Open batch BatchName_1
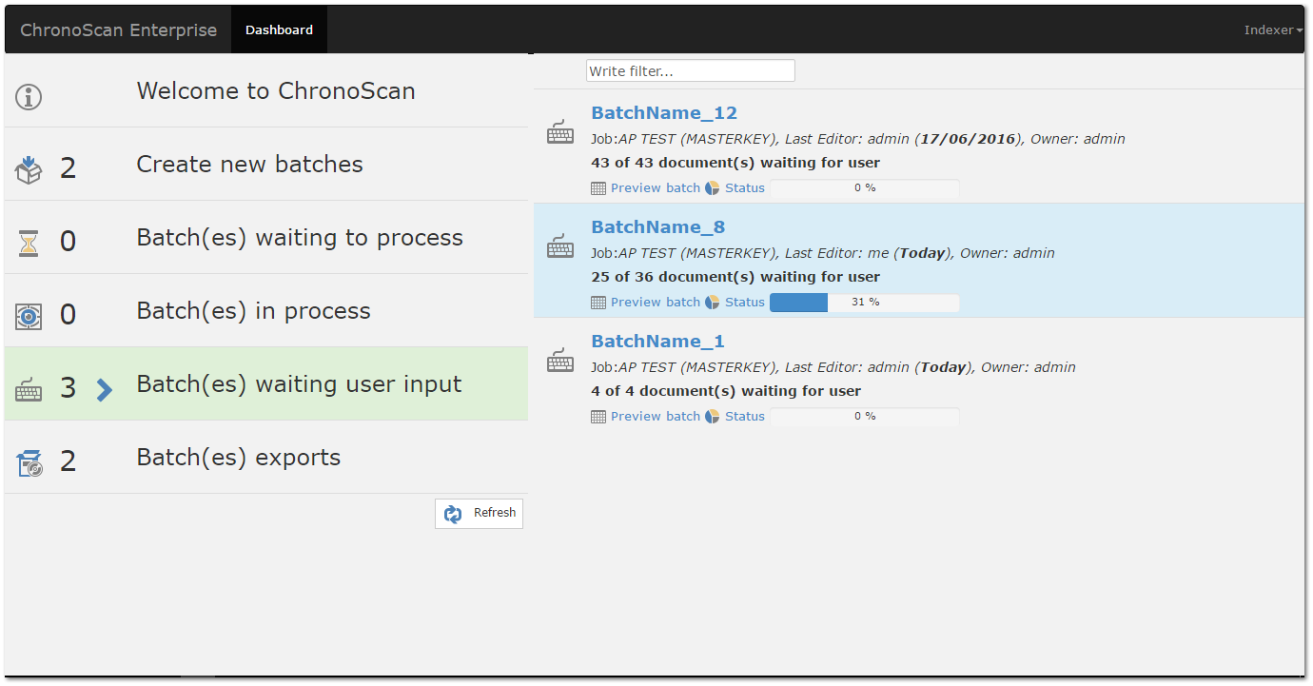1313x686 pixels. pos(657,342)
